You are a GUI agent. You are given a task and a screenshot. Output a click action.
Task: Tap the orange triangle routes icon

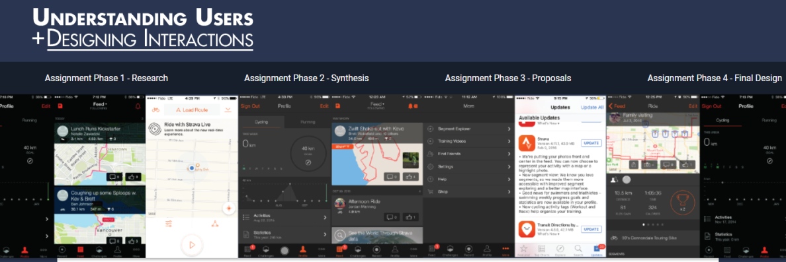point(215,224)
